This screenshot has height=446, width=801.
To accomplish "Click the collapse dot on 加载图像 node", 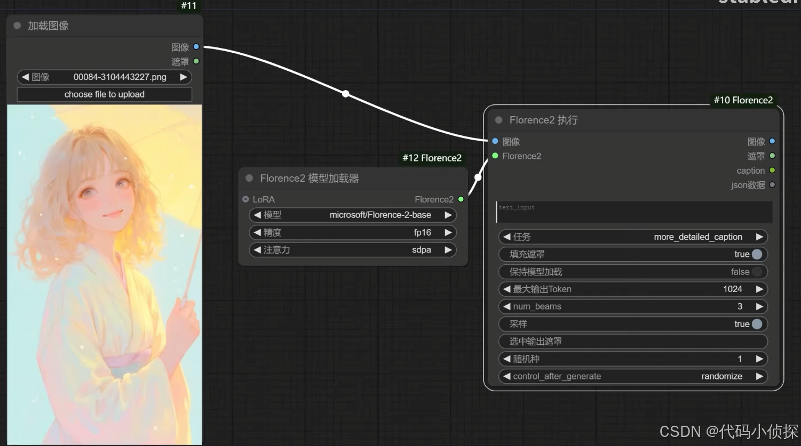I will click(x=17, y=26).
